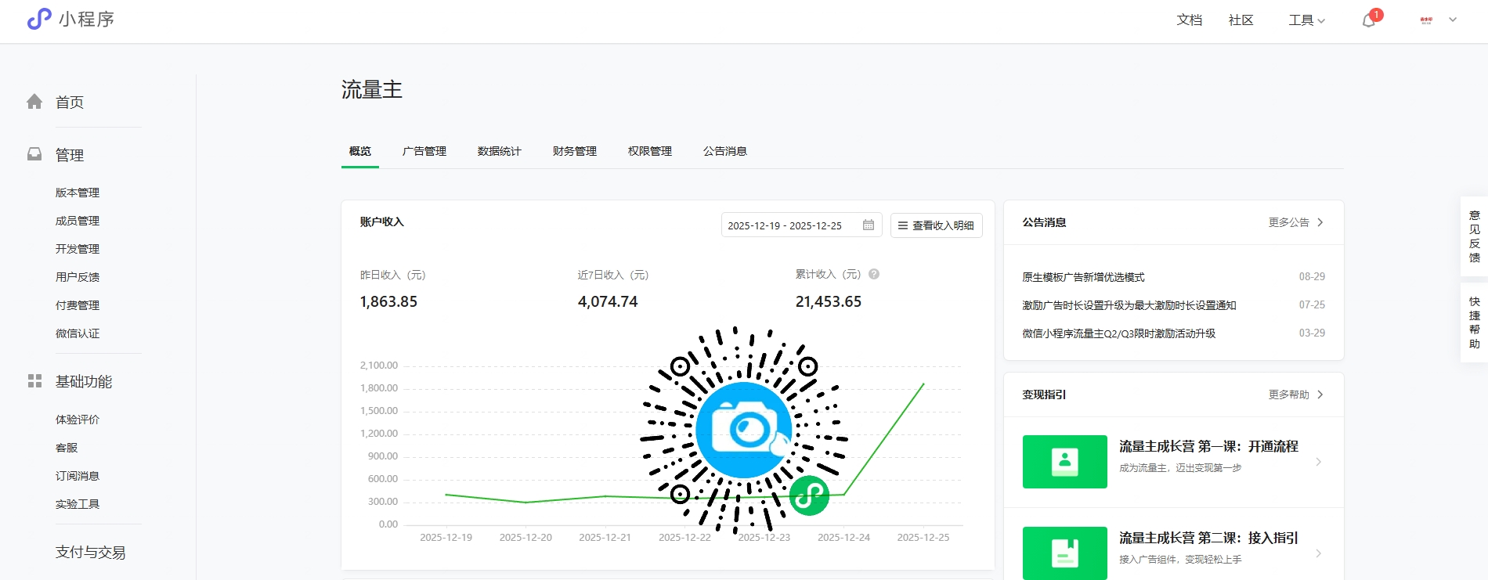Open 更多帮助 chevron link

click(x=1320, y=394)
